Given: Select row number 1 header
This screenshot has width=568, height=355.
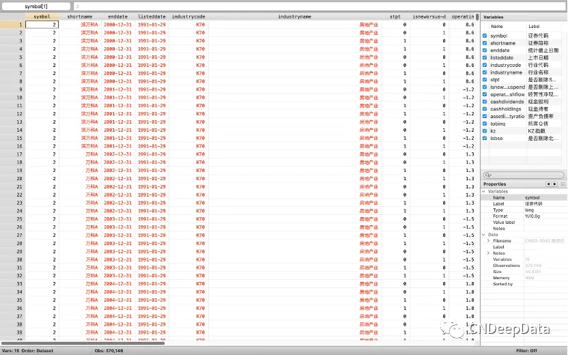Looking at the screenshot, I should 12,25.
